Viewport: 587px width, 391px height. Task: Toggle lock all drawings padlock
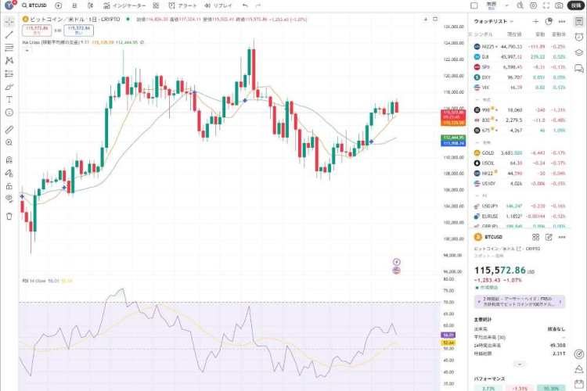[x=9, y=186]
